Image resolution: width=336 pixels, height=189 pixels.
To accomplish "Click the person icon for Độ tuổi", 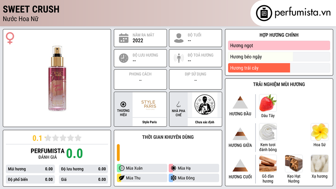I will (179, 38).
